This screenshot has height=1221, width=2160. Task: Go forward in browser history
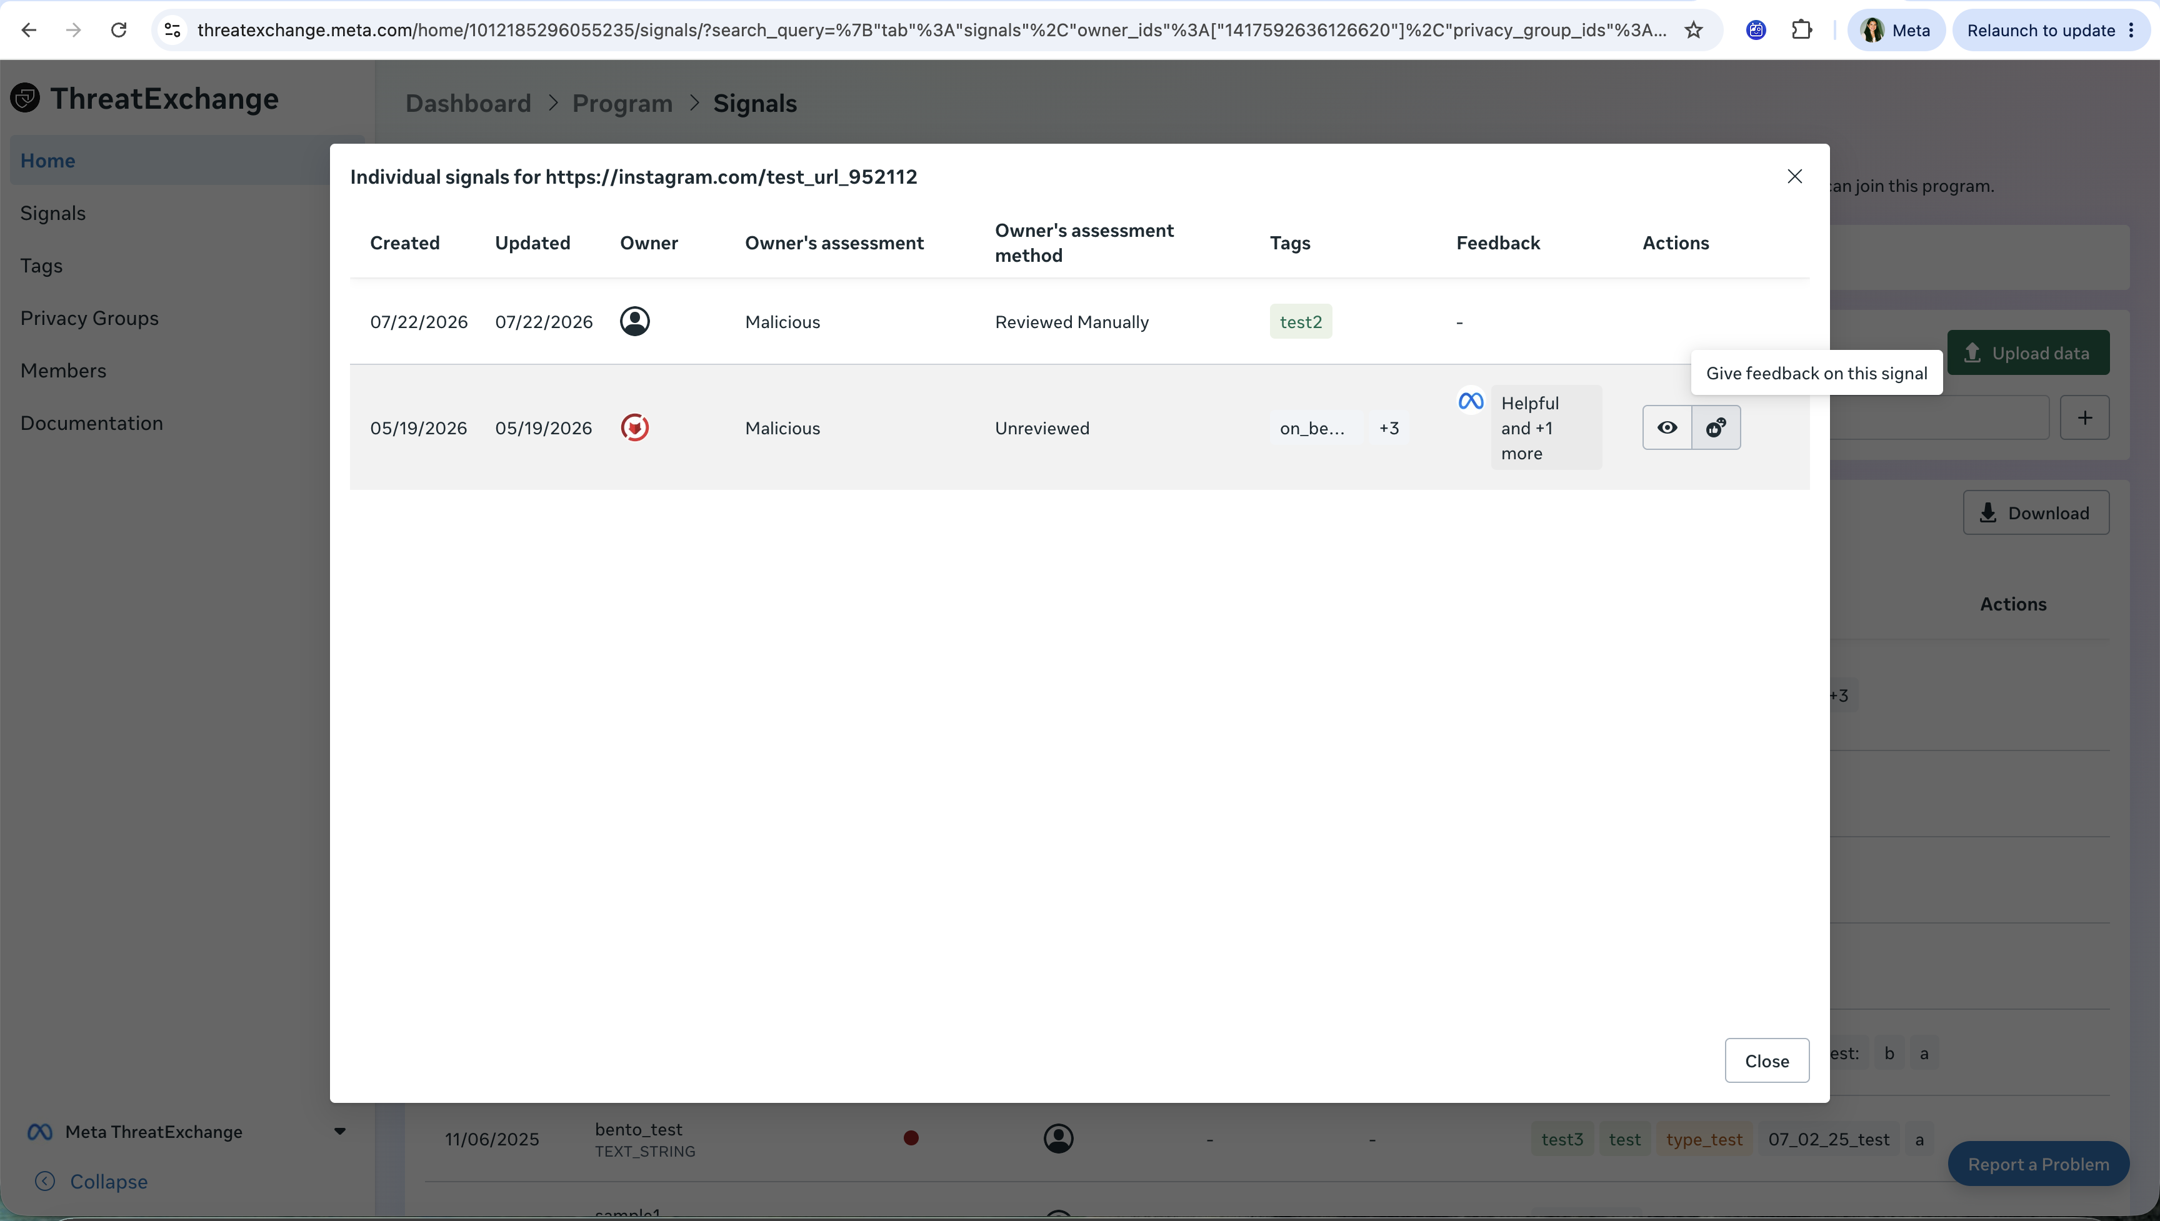[74, 30]
